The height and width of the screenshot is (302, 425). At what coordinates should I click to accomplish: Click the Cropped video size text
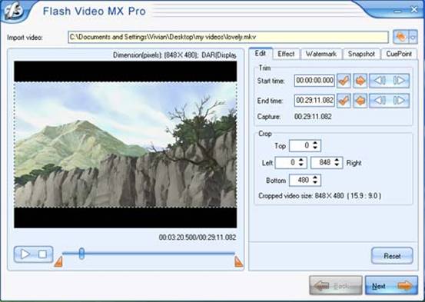pyautogui.click(x=320, y=196)
